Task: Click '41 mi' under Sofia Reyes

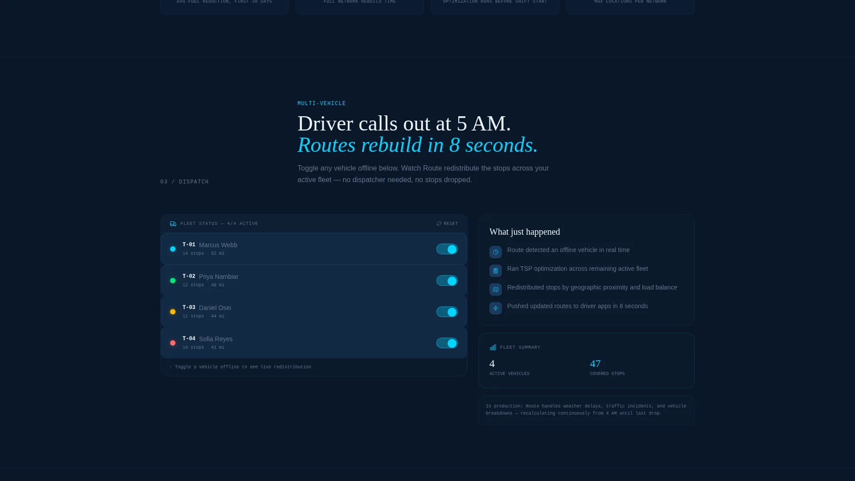Action: [218, 347]
